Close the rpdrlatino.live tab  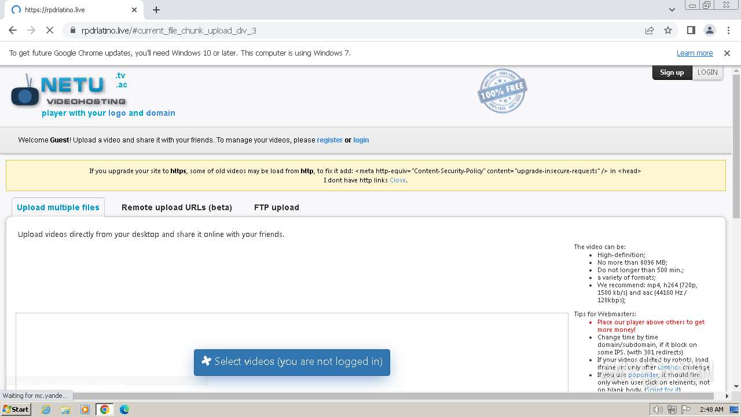(134, 10)
